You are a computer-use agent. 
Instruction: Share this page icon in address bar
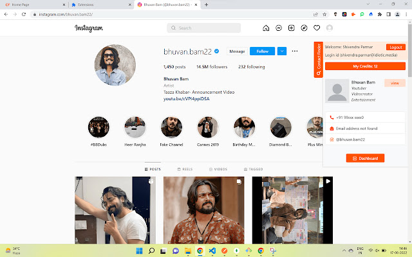tap(315, 14)
